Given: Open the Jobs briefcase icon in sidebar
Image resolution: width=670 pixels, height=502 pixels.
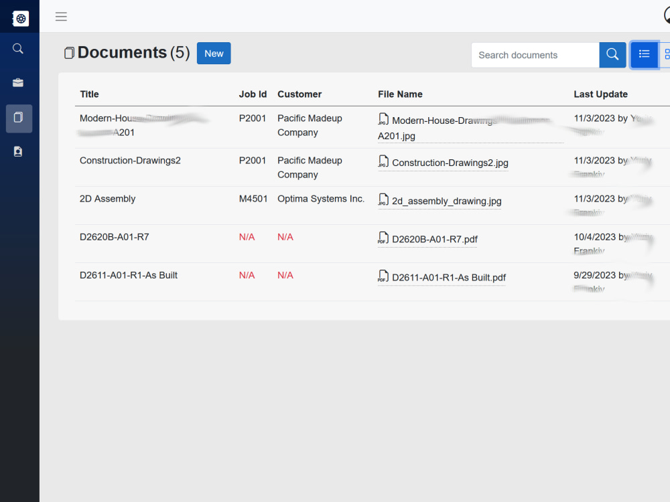Looking at the screenshot, I should tap(18, 82).
